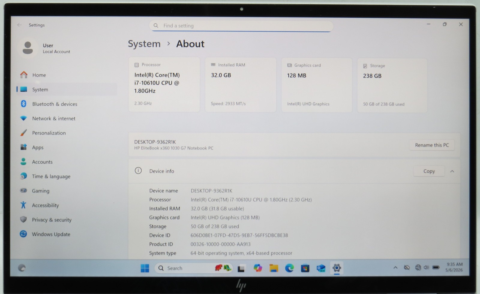Screen dimensions: 480x294
Task: Click HP EliteBook x360 1030 G7 model text
Action: 174,148
